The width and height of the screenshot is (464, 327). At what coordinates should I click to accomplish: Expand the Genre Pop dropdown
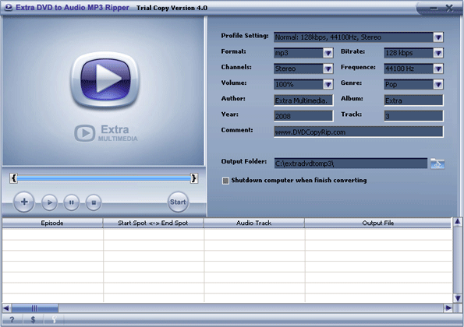(x=438, y=85)
